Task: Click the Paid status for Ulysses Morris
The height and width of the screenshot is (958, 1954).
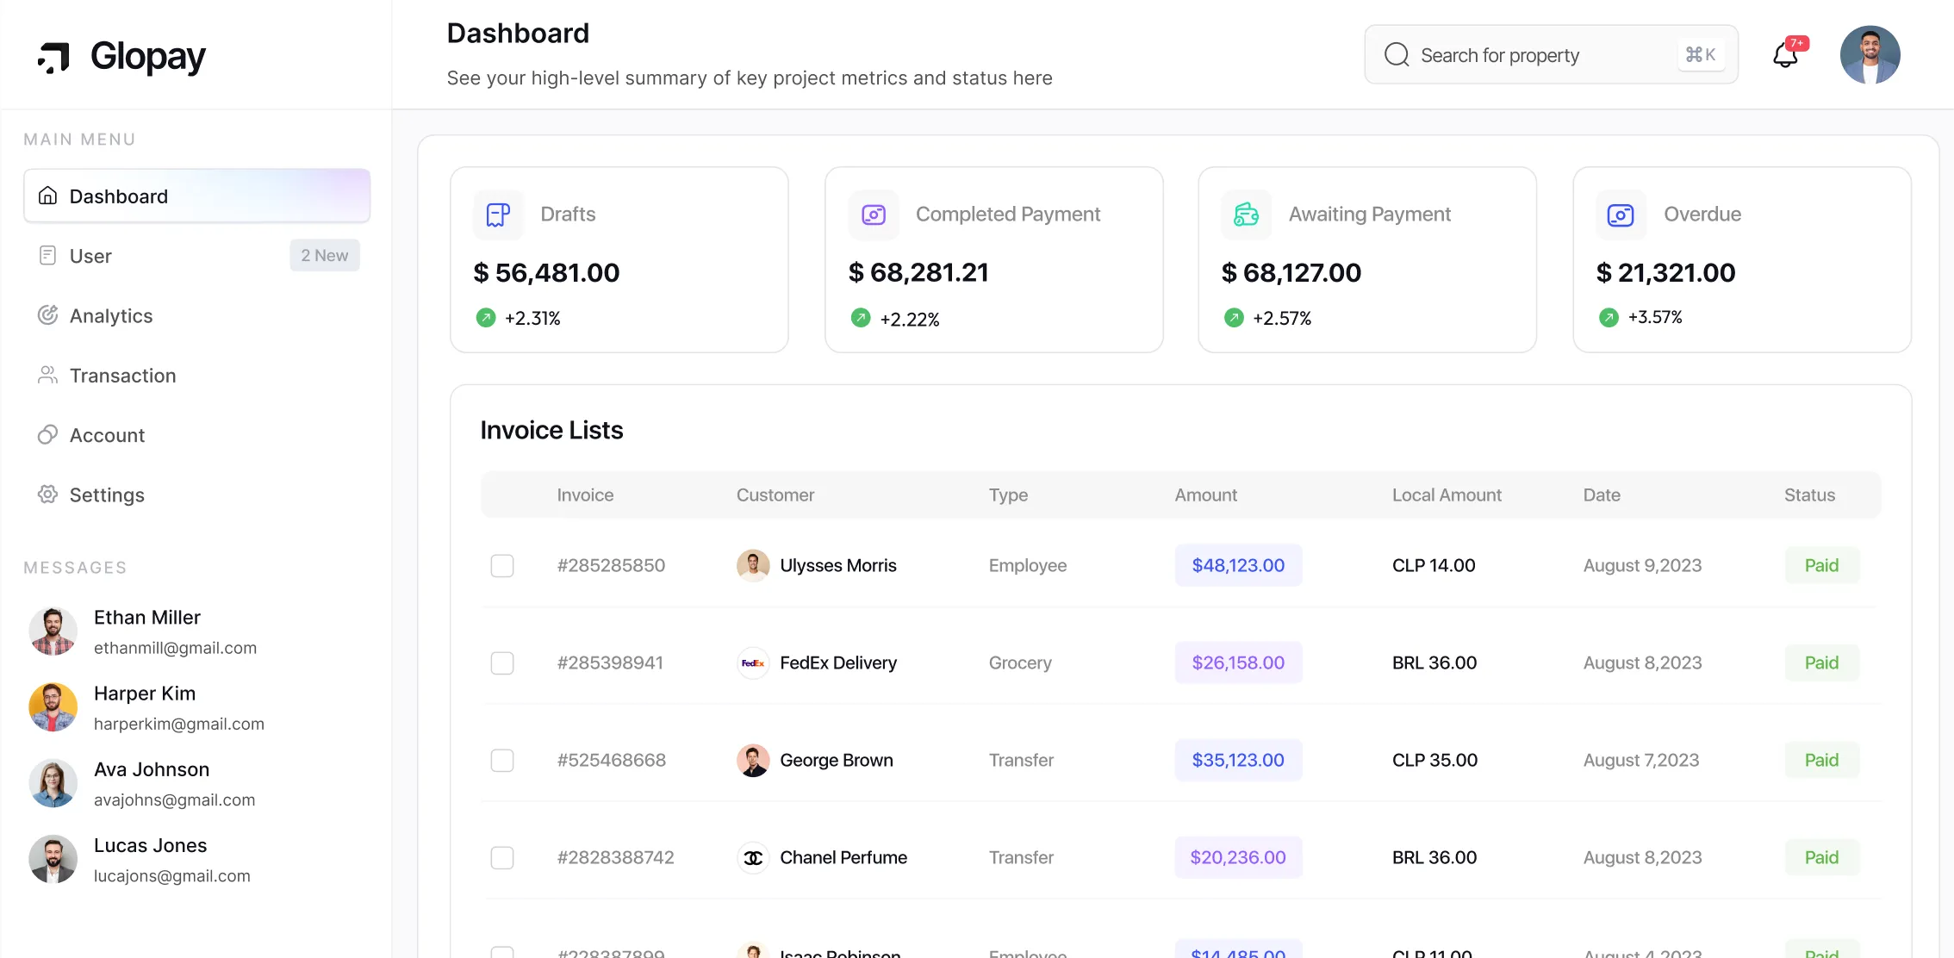Action: [1821, 566]
